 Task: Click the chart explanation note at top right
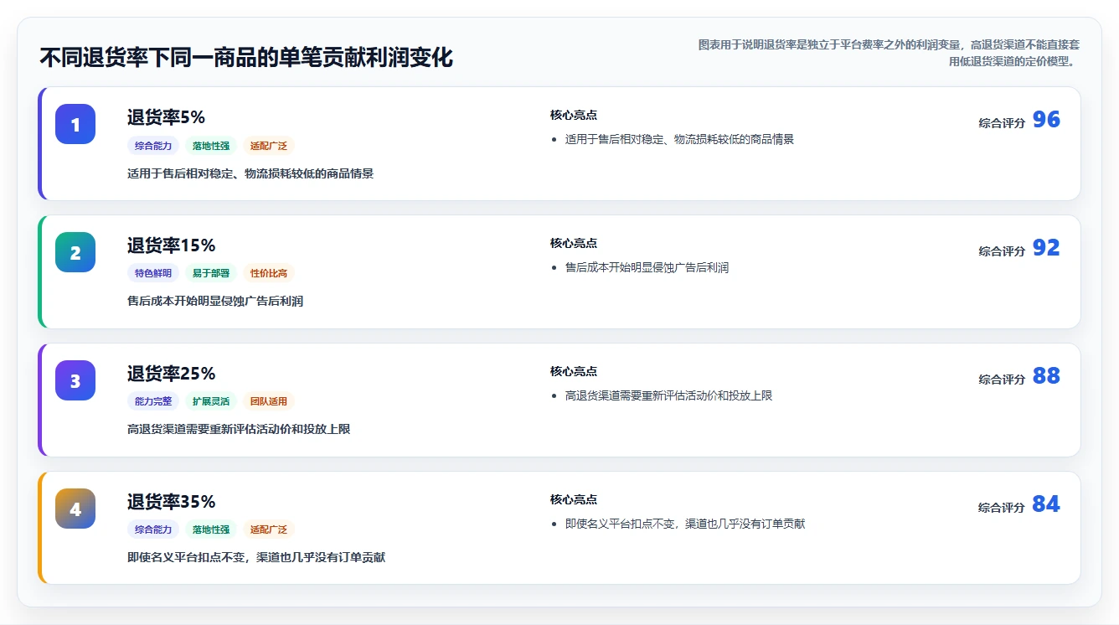point(889,53)
